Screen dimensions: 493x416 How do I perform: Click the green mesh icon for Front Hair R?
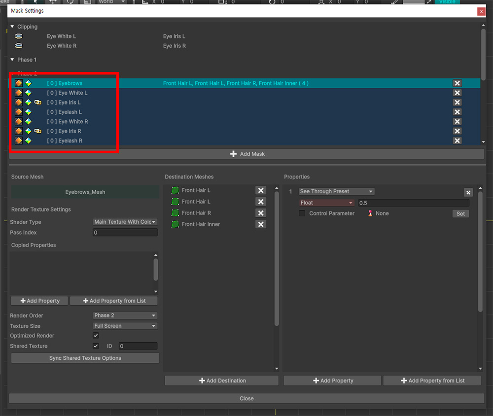175,213
